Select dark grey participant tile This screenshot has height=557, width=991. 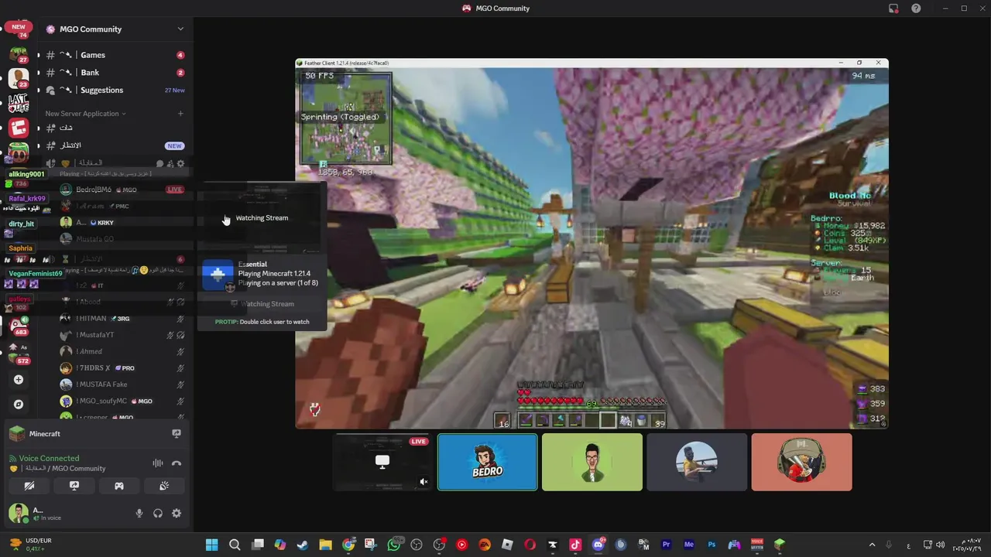697,462
